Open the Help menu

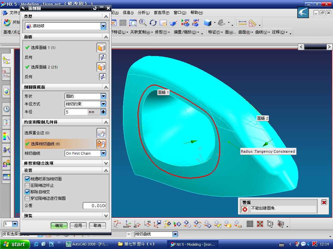pos(196,13)
